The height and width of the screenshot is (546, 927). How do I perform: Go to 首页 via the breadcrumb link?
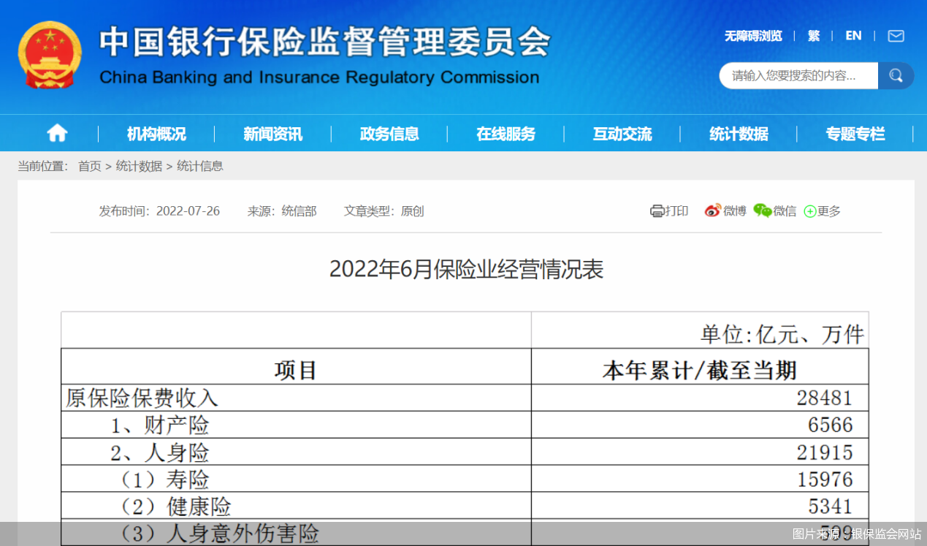[89, 166]
